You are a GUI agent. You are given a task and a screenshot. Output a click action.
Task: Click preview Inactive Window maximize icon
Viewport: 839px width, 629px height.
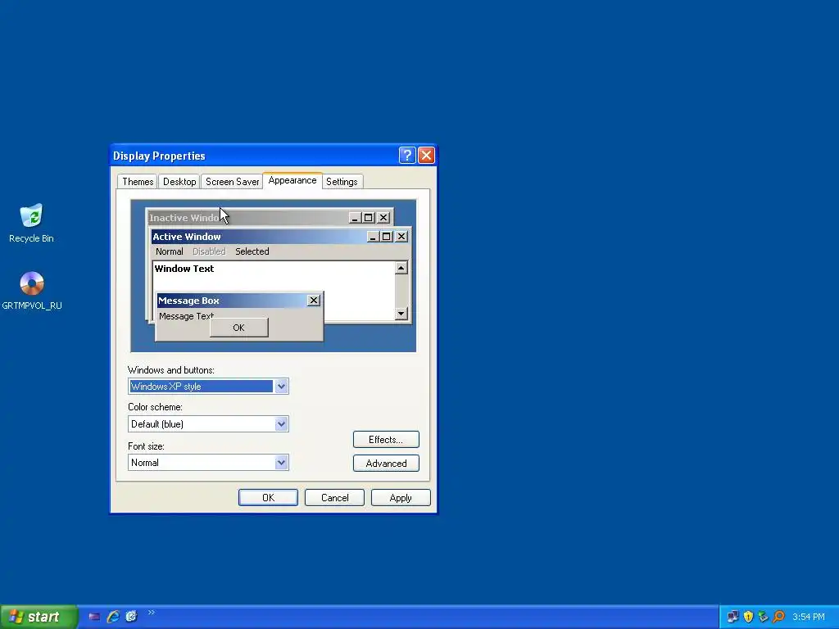(x=368, y=218)
